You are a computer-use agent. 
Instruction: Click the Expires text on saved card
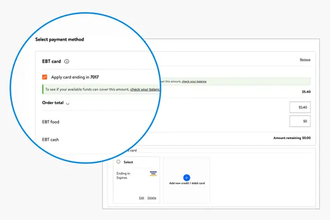click(x=122, y=178)
